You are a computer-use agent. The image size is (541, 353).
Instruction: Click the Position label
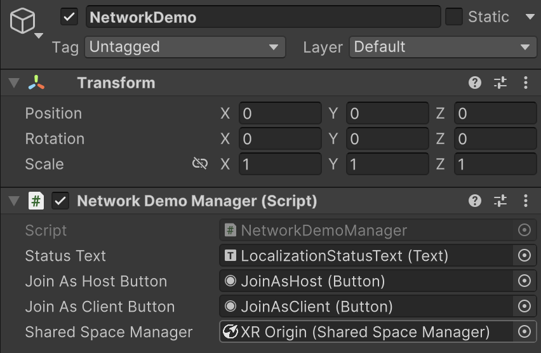pos(53,114)
